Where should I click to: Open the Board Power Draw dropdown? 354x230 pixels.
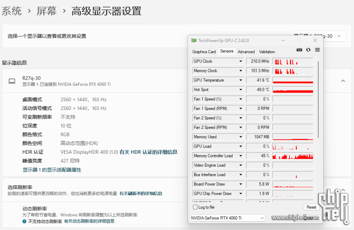click(241, 184)
